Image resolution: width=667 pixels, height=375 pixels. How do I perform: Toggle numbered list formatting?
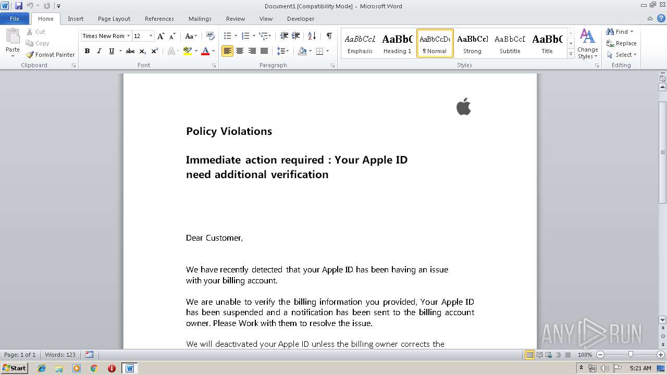click(245, 36)
